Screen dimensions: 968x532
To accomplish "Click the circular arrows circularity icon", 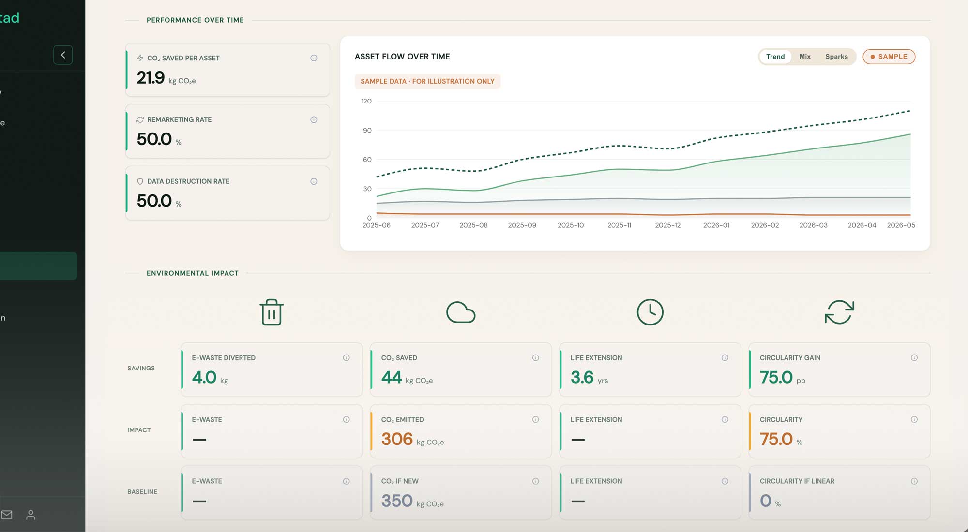I will coord(839,312).
